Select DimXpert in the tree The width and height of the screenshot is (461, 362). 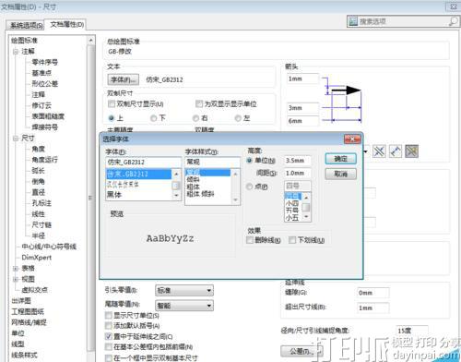pyautogui.click(x=37, y=258)
